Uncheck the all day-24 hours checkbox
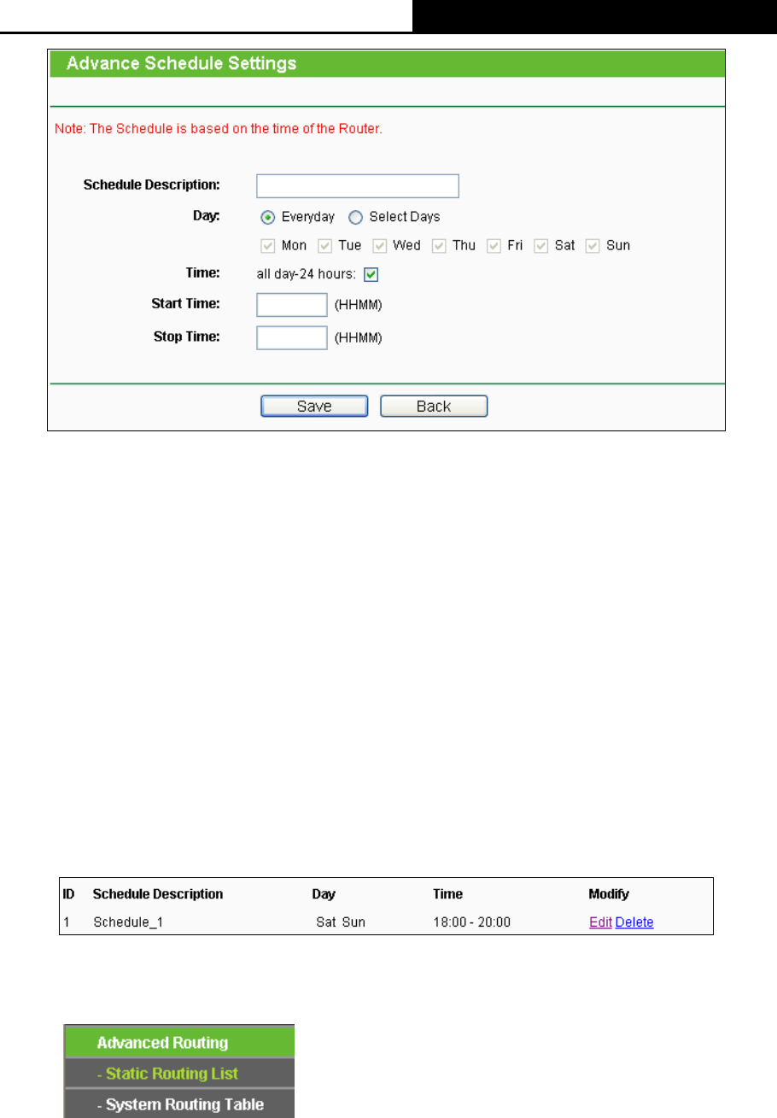The width and height of the screenshot is (777, 1118). [x=371, y=274]
